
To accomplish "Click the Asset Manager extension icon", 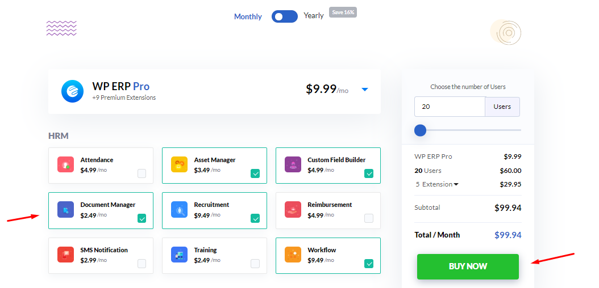I will [x=180, y=165].
